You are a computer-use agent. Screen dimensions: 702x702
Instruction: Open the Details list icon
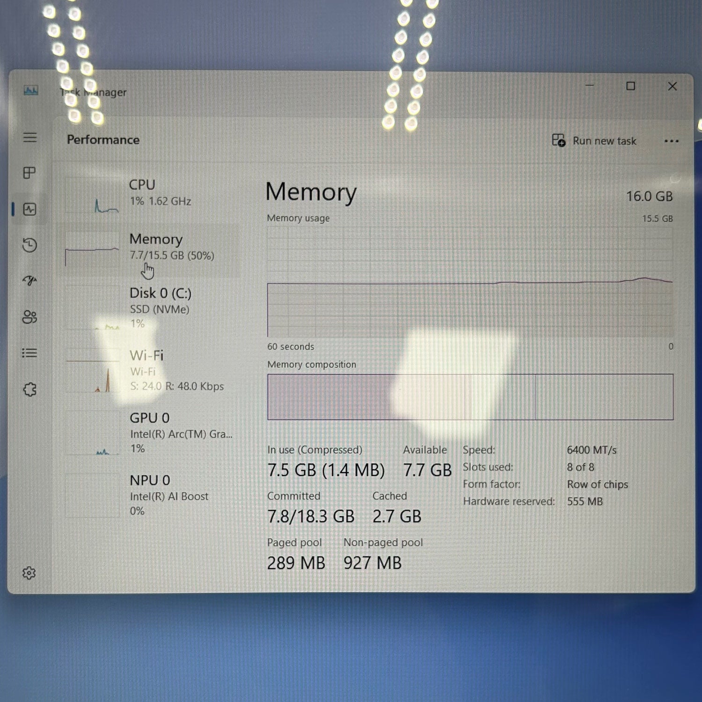click(x=29, y=353)
